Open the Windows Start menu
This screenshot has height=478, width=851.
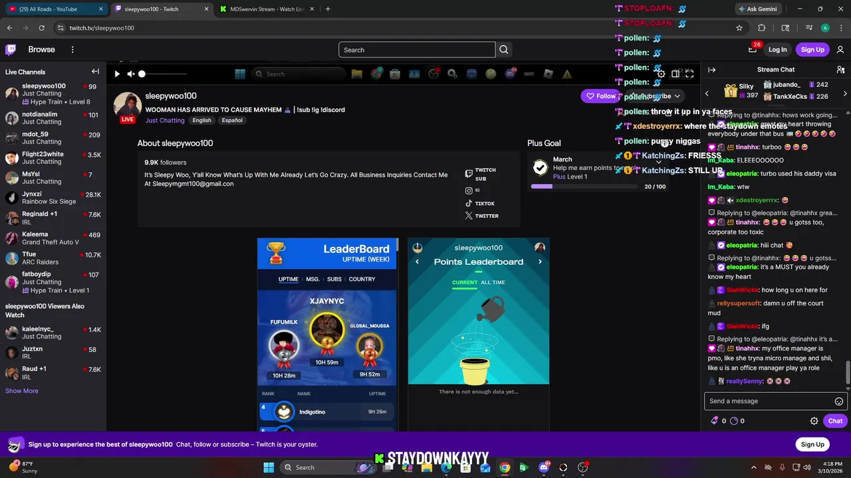[269, 467]
